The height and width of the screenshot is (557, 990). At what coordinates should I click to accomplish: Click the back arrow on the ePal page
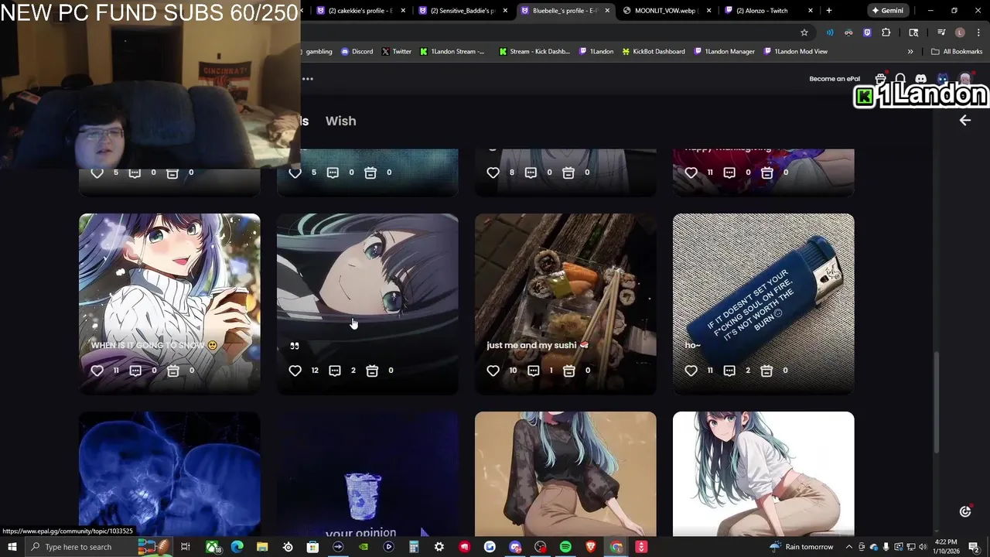[x=964, y=120]
